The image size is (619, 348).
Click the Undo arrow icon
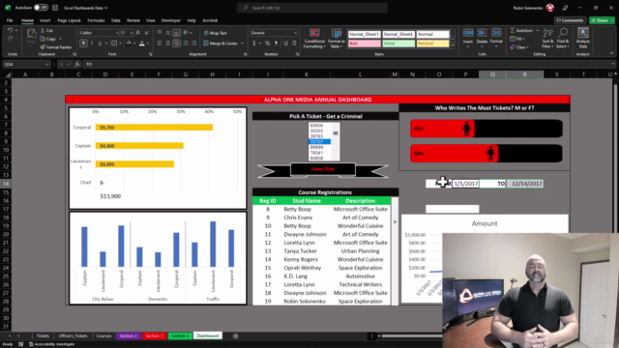(x=11, y=30)
